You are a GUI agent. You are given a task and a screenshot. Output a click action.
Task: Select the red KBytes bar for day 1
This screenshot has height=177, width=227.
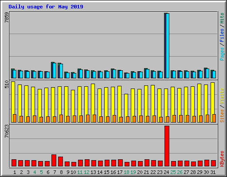[x=14, y=163]
